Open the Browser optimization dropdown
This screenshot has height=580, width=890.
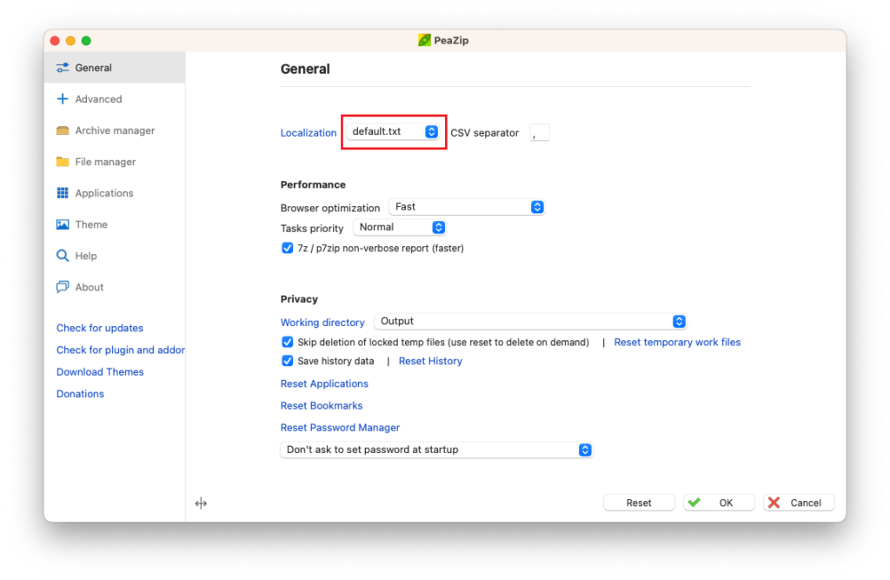[467, 207]
